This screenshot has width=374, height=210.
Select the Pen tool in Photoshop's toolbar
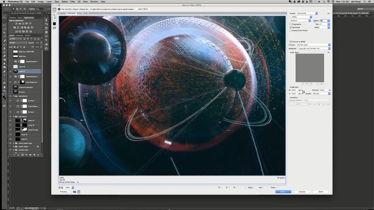(4, 71)
